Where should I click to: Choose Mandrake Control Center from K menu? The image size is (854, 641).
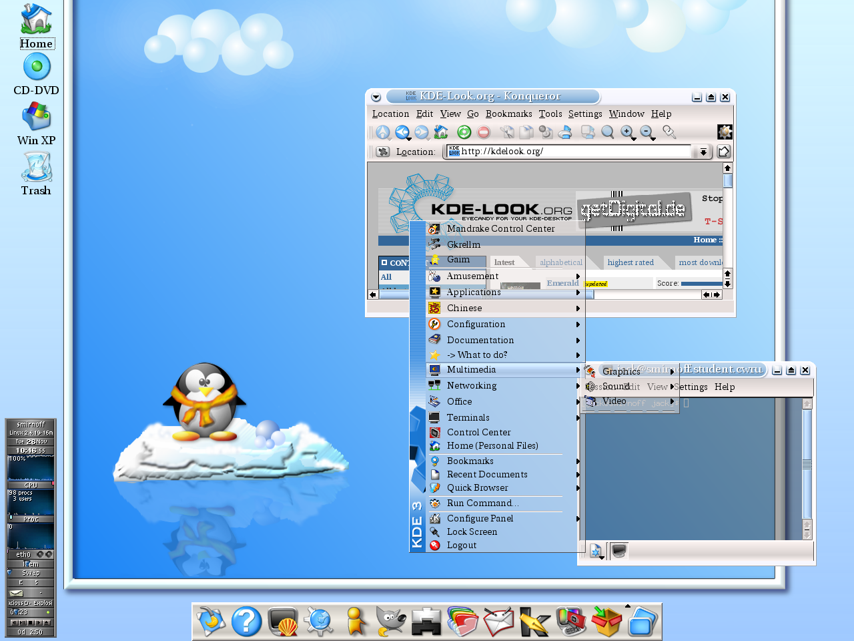pos(505,228)
